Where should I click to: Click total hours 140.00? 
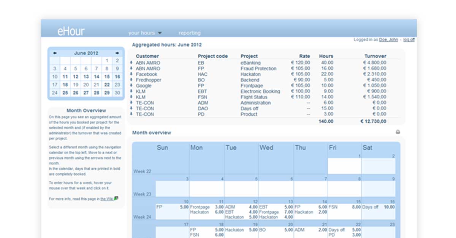pos(326,121)
